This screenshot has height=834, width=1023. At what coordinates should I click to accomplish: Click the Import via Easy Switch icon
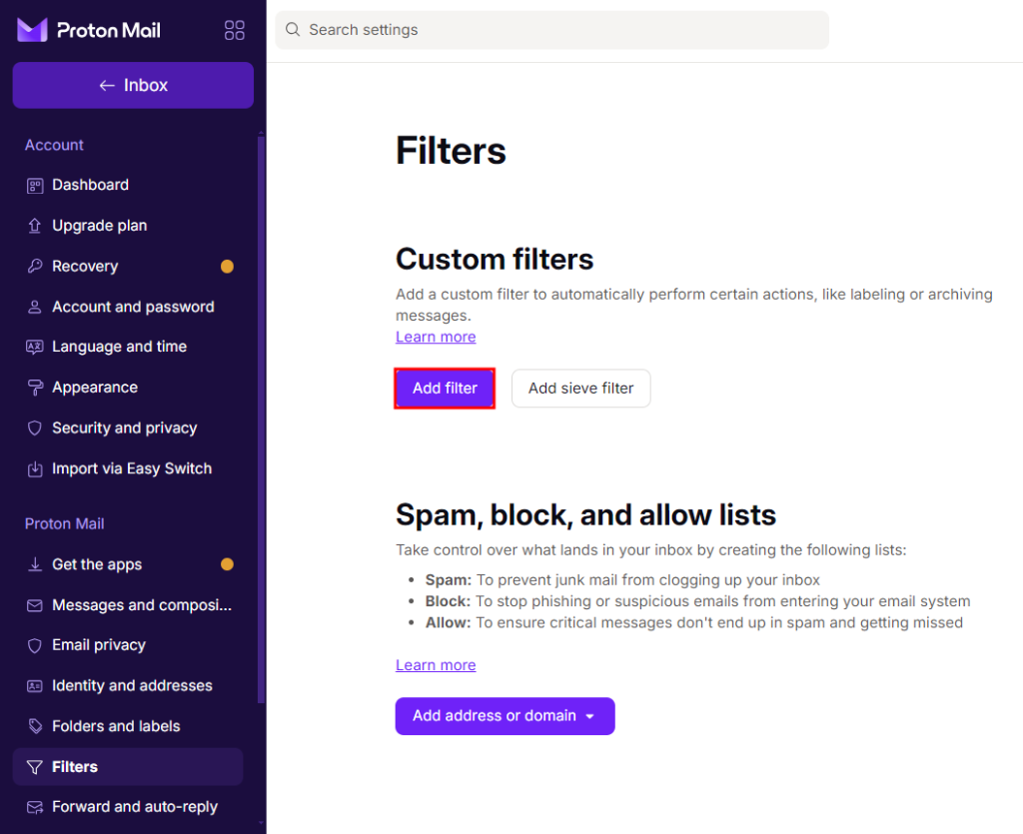[33, 467]
